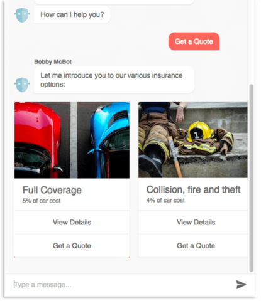Click the "How can I help you?" message bubble

pos(72,14)
